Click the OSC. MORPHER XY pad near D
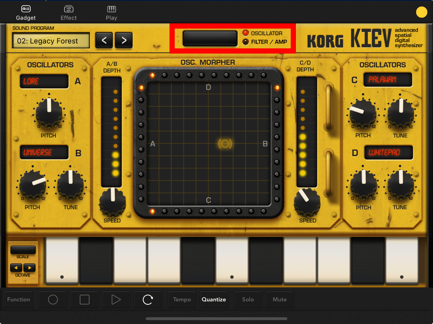 (x=208, y=87)
